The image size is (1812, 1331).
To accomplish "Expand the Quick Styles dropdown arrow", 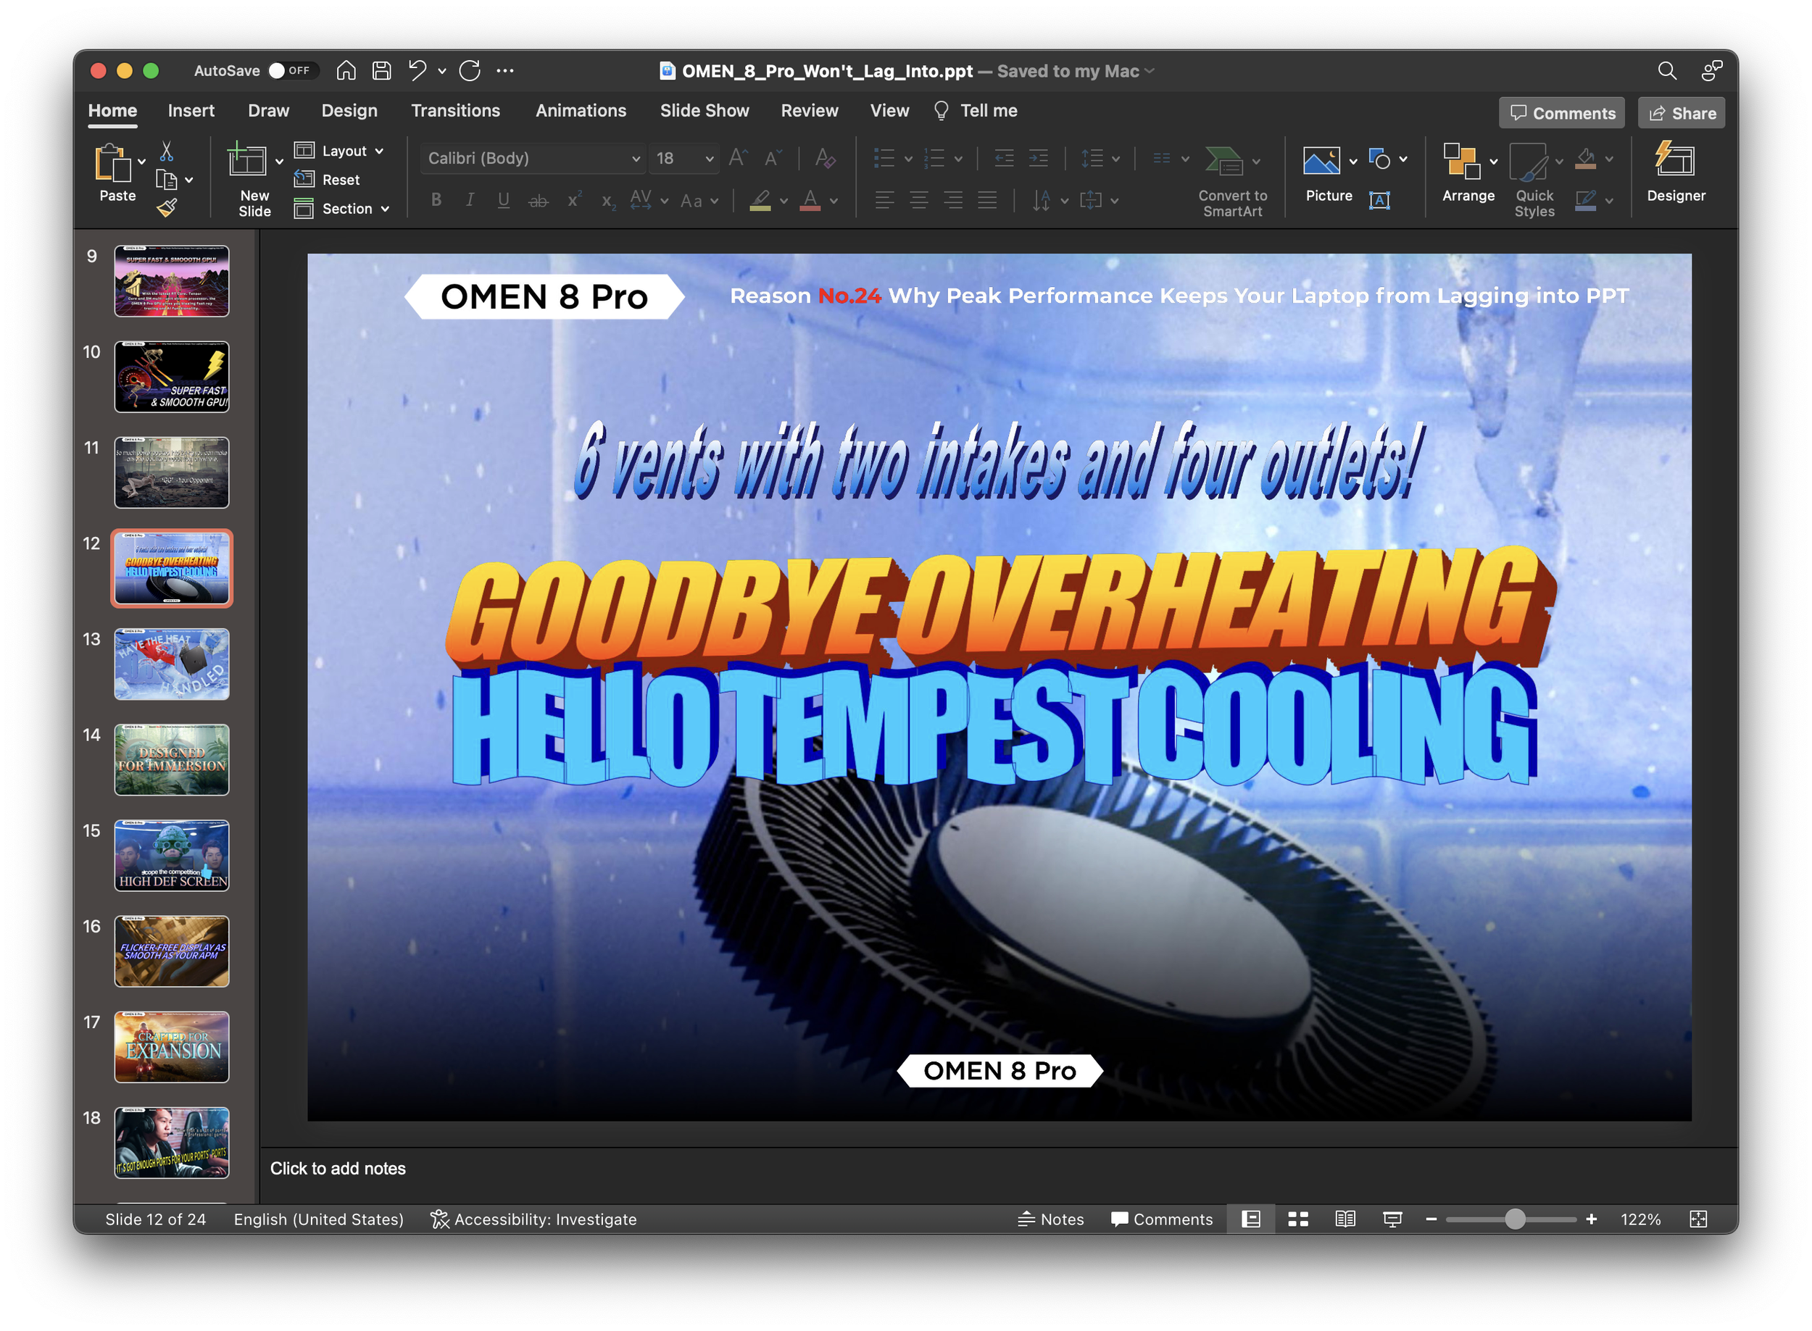I will click(x=1560, y=161).
